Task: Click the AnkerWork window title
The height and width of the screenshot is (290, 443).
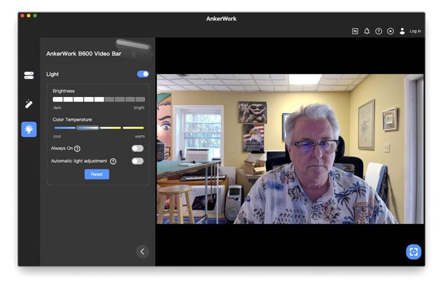Action: tap(221, 19)
